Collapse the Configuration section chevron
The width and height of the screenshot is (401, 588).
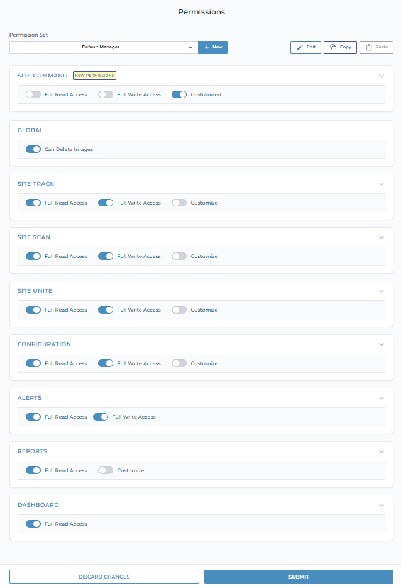381,344
